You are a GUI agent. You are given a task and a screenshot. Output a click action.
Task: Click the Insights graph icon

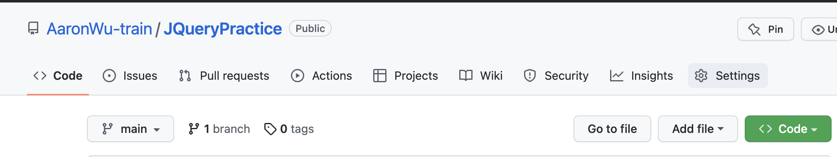tap(617, 76)
